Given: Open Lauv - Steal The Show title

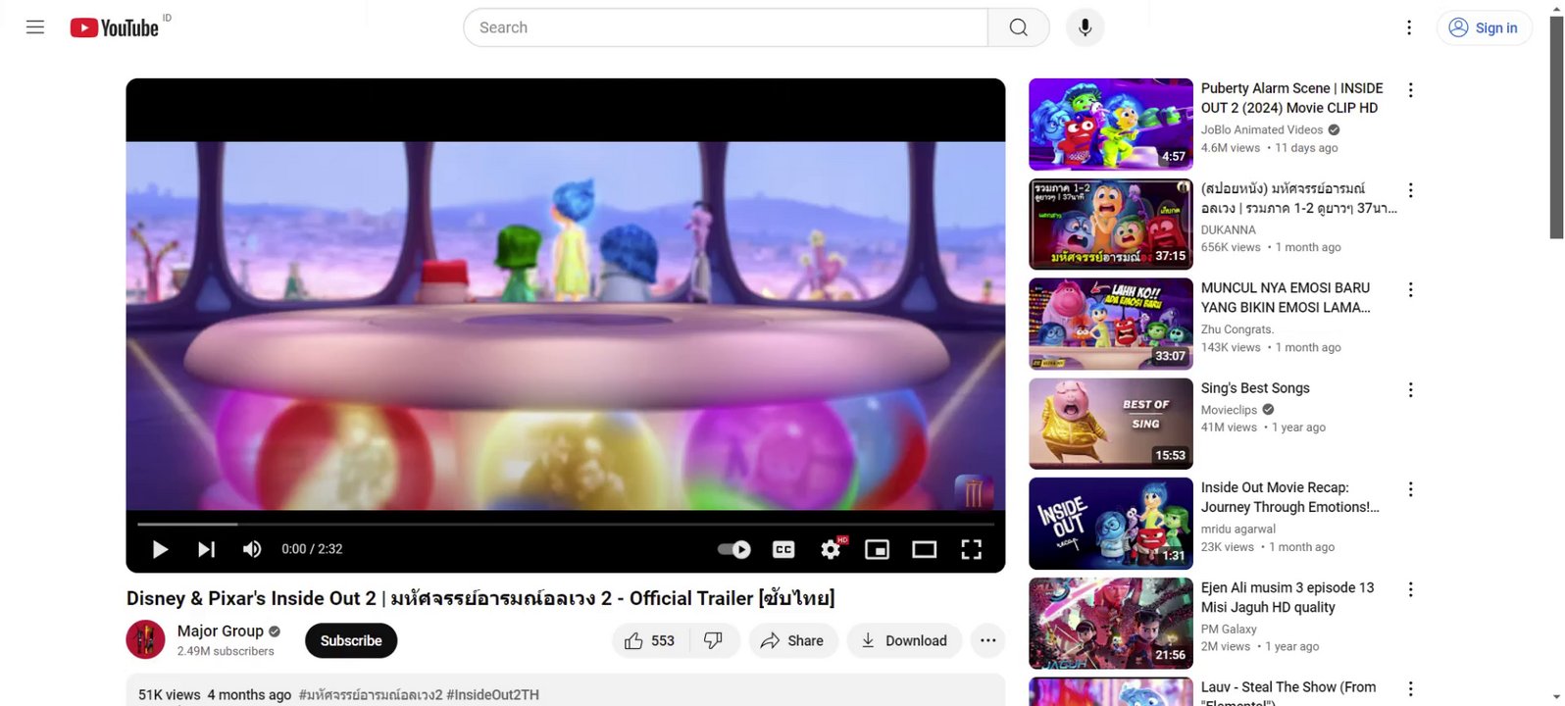Looking at the screenshot, I should click(x=1288, y=692).
